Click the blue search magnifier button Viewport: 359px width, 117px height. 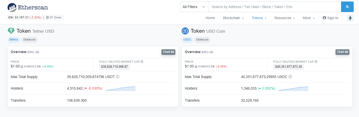[347, 7]
